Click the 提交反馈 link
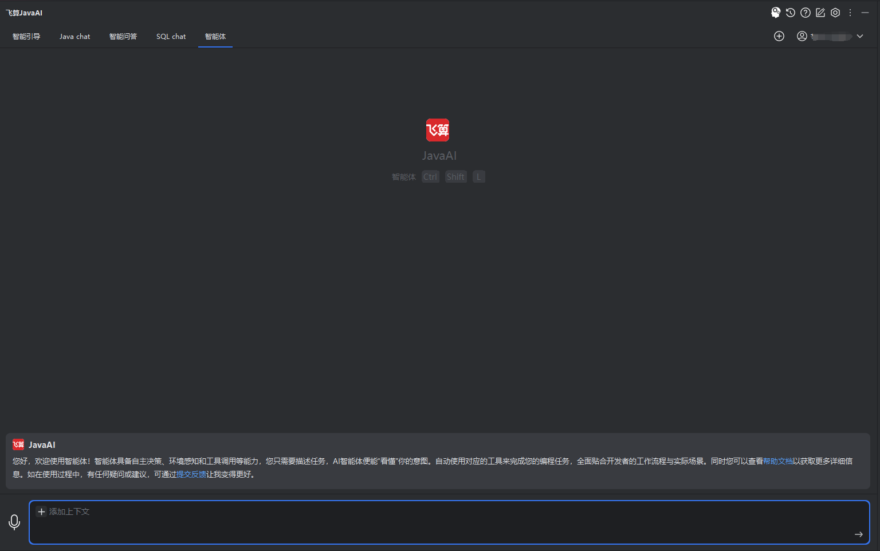880x551 pixels. tap(191, 474)
